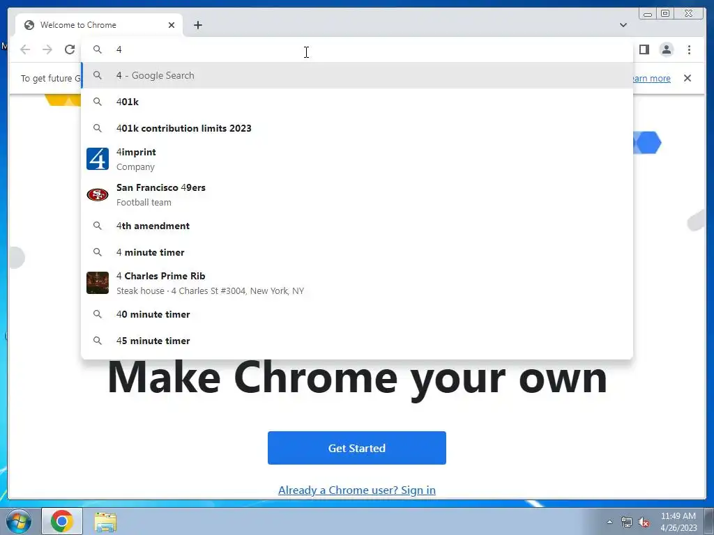
Task: Reload the current page
Action: [x=70, y=49]
